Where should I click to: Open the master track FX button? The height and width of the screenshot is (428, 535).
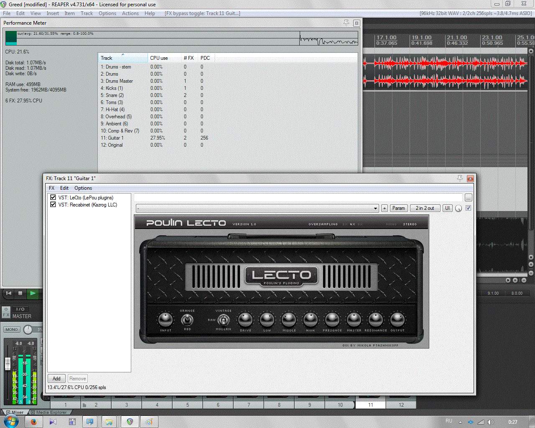click(6, 315)
